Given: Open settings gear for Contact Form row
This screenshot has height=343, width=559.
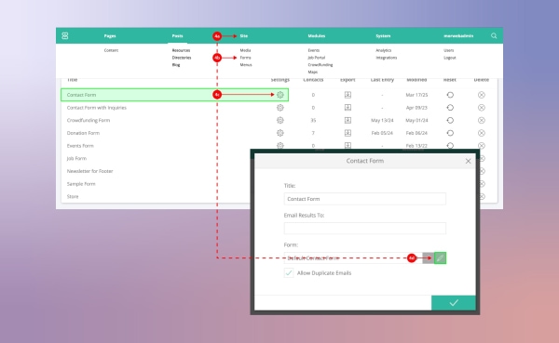Looking at the screenshot, I should click(x=280, y=95).
